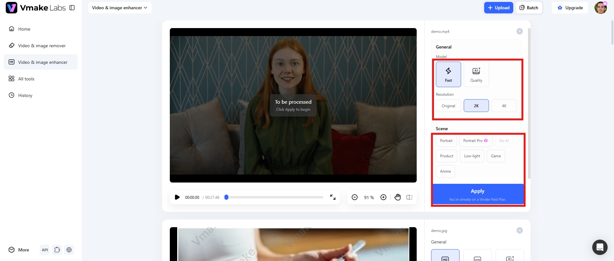Select Video & image enhancer sidebar item
Viewport: 614px width, 261px height.
(41, 62)
